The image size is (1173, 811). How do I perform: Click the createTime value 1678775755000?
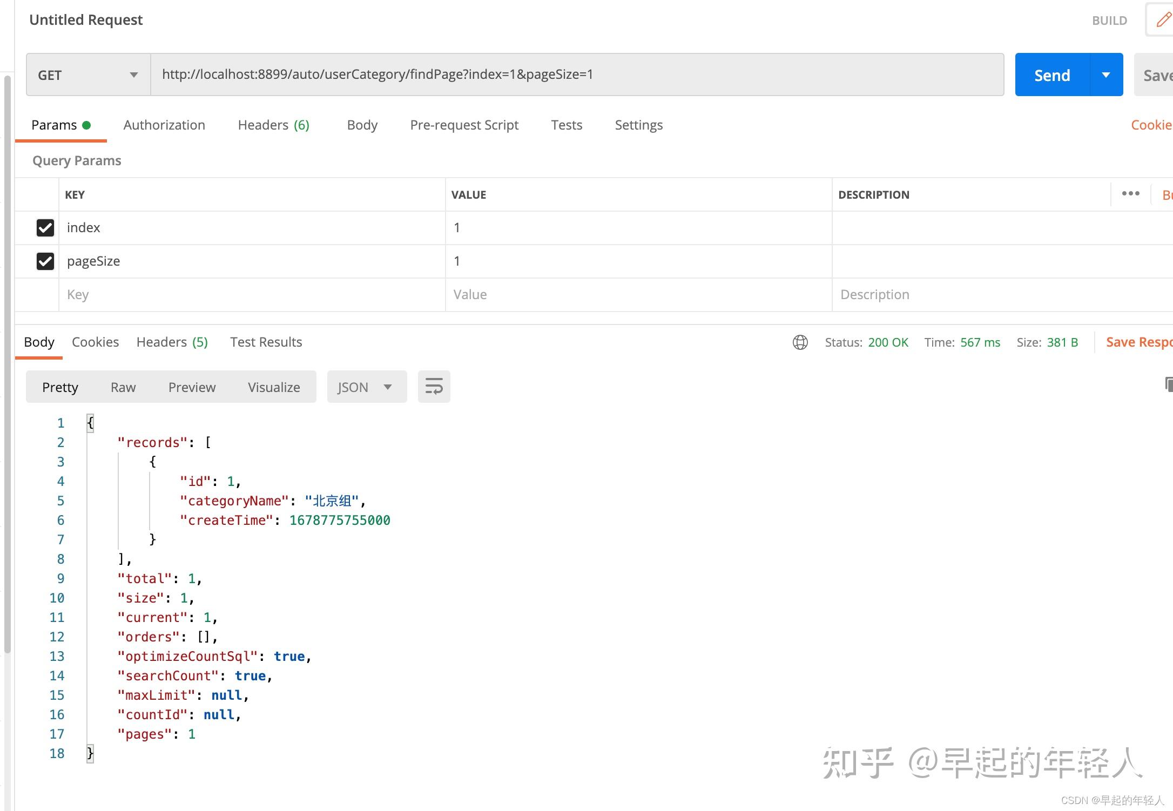pyautogui.click(x=340, y=521)
